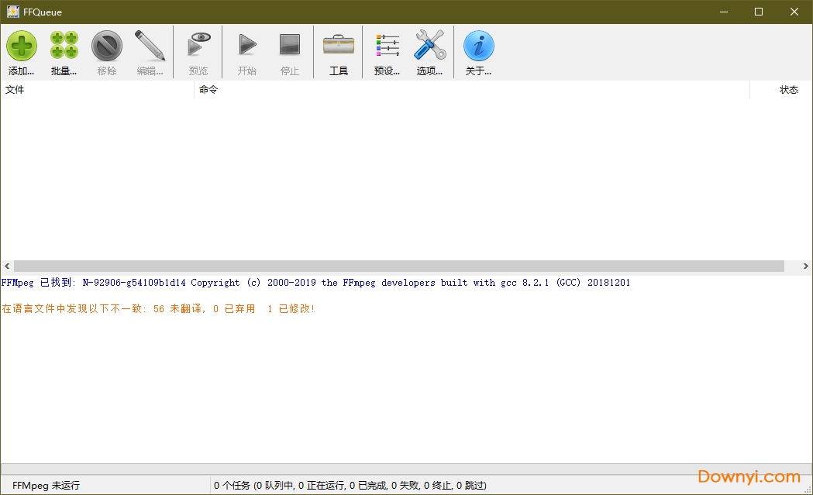The width and height of the screenshot is (813, 495).
Task: Click the FFQueue title bar app icon
Action: click(x=12, y=12)
